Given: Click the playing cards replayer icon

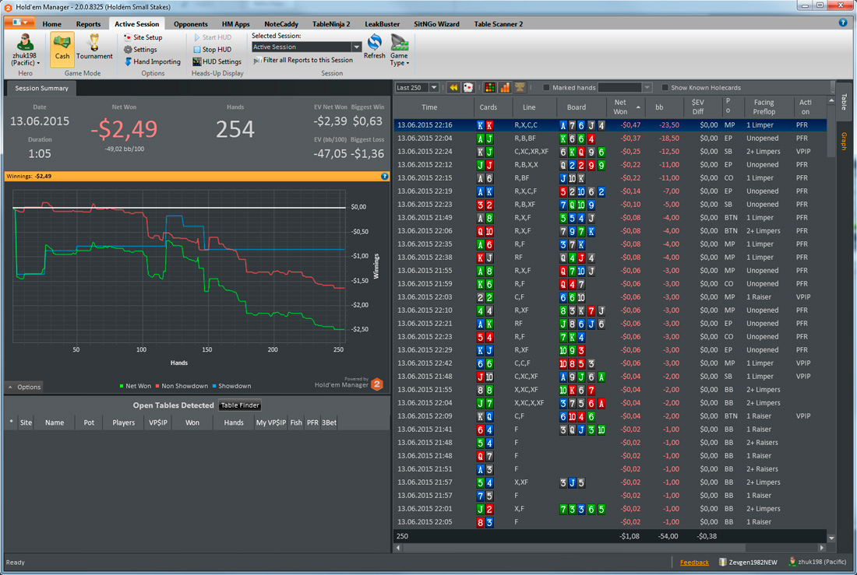Looking at the screenshot, I should pyautogui.click(x=468, y=87).
